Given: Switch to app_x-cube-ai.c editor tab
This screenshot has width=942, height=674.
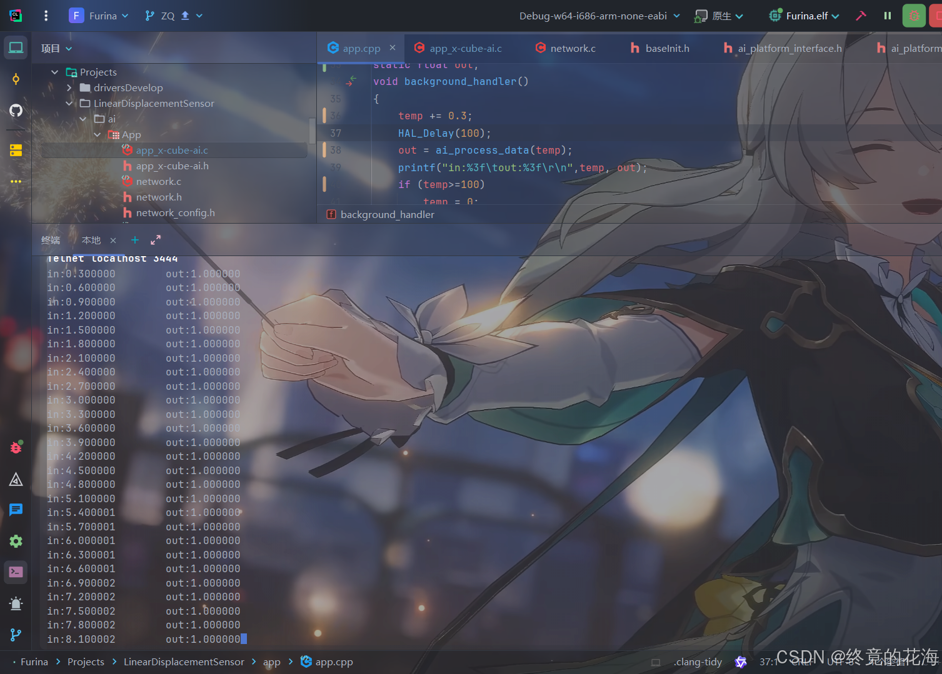Looking at the screenshot, I should pos(458,48).
